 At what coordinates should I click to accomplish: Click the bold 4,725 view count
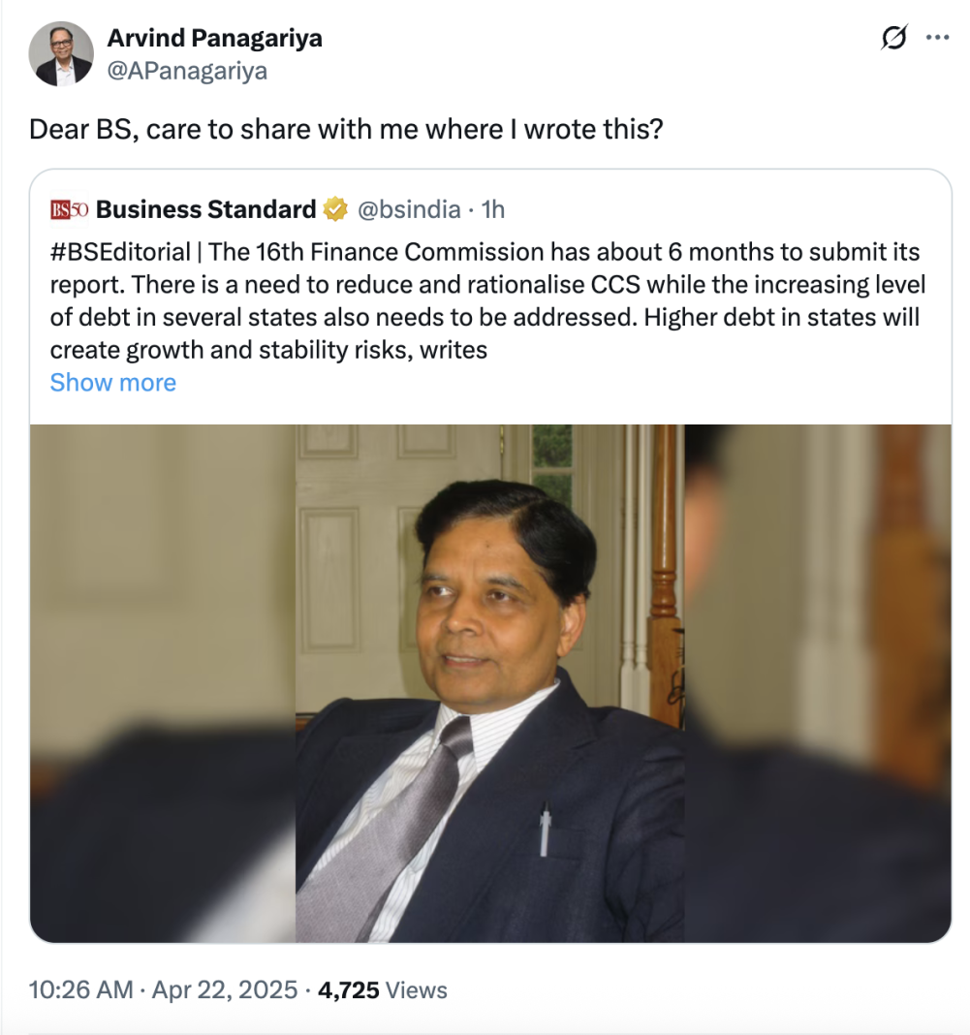(x=349, y=989)
